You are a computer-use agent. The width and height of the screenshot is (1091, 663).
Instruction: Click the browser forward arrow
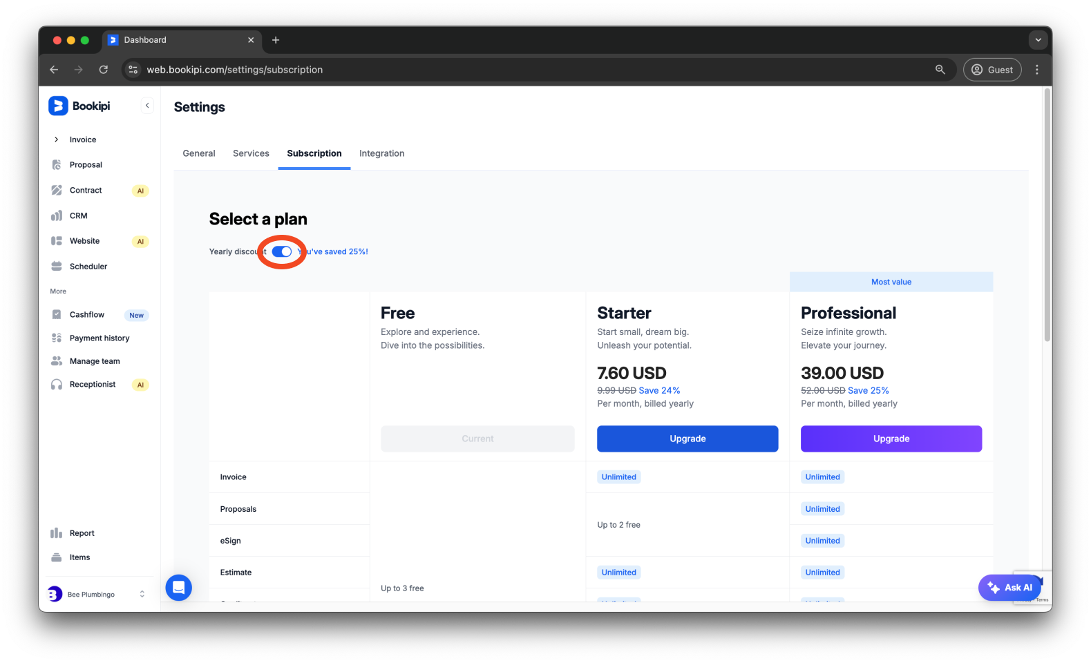(x=79, y=70)
